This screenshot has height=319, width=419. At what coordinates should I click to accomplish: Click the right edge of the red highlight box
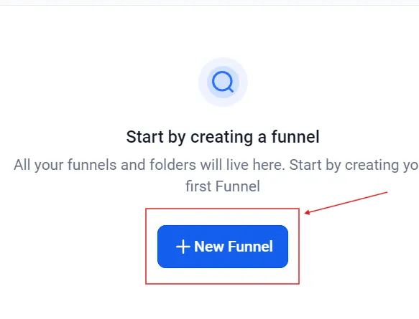tap(299, 247)
